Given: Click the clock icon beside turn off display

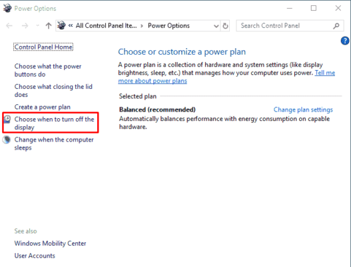Looking at the screenshot, I should 7,119.
